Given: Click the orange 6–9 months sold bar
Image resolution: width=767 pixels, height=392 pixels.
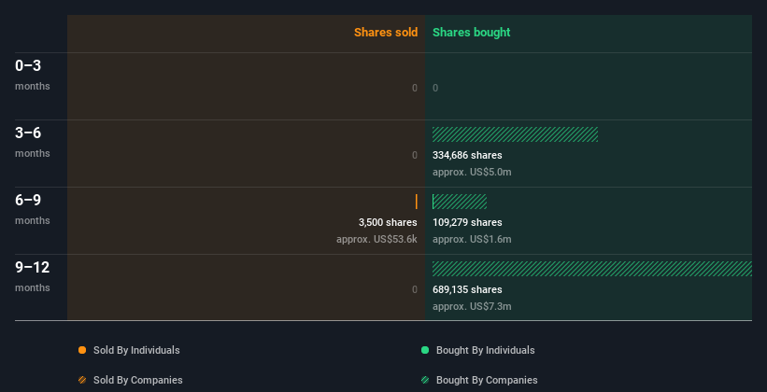Looking at the screenshot, I should pyautogui.click(x=417, y=202).
